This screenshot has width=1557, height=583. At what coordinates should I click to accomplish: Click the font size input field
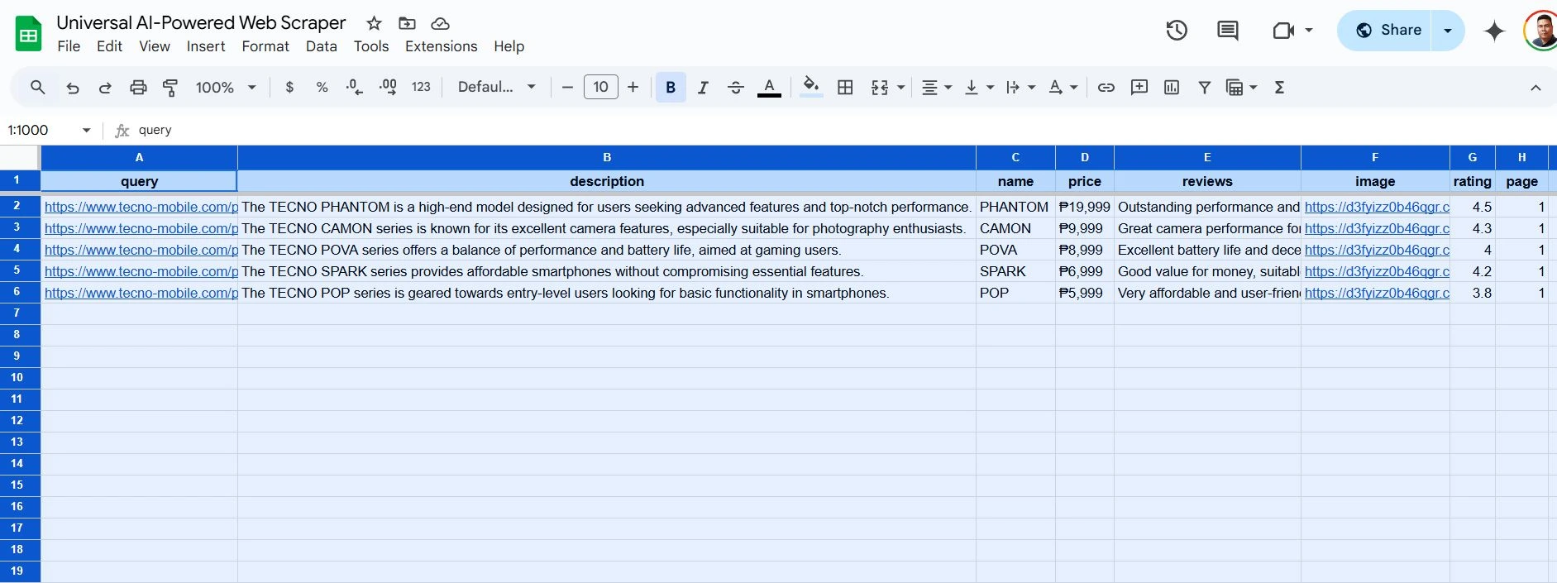pos(600,88)
